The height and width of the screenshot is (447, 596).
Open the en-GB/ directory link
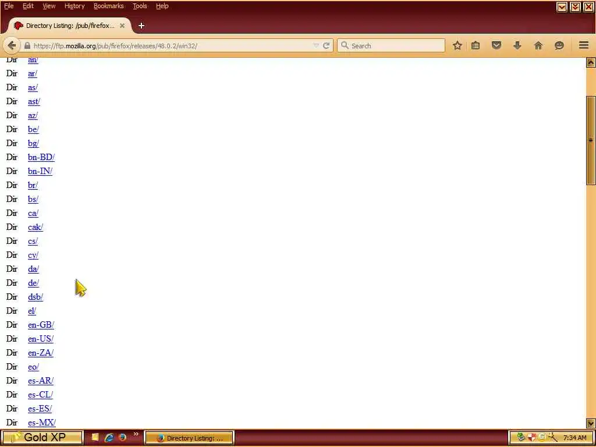(x=41, y=325)
